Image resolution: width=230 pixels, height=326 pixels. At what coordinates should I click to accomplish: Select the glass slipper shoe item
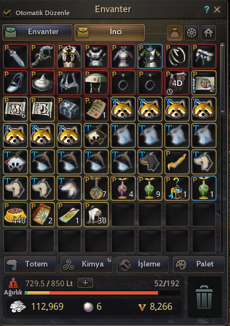click(15, 82)
